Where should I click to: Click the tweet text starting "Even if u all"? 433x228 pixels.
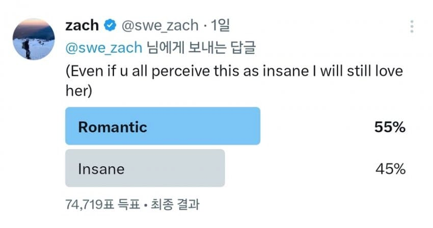234,71
